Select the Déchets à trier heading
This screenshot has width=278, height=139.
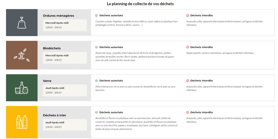tap(54, 115)
